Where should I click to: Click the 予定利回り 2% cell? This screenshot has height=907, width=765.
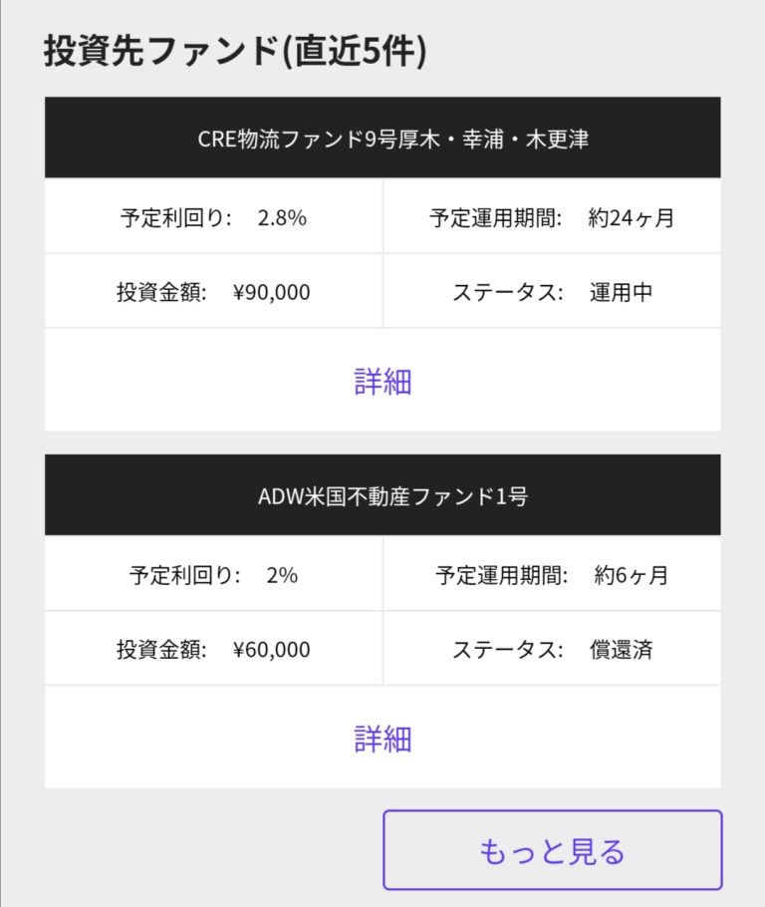(213, 575)
